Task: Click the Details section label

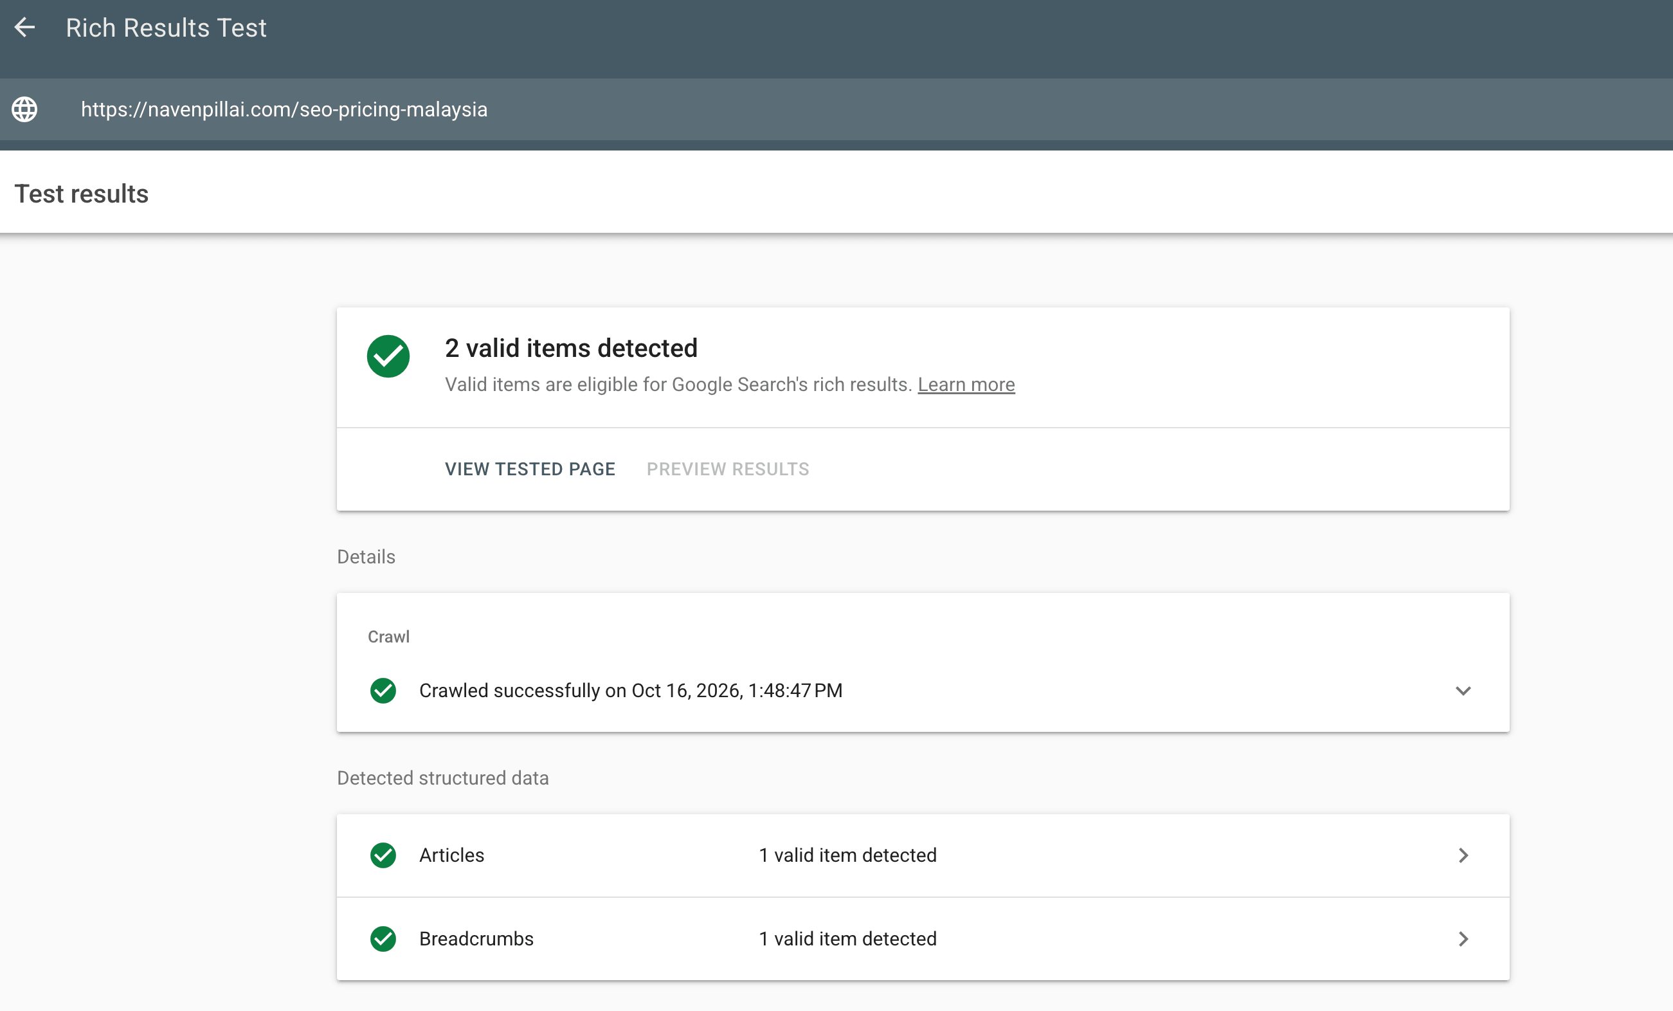Action: (x=366, y=557)
